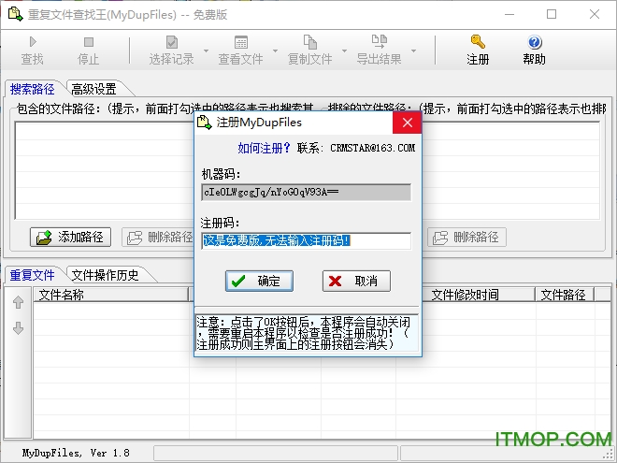The height and width of the screenshot is (463, 617).
Task: Open 帮助 help icon in toolbar
Action: tap(535, 42)
